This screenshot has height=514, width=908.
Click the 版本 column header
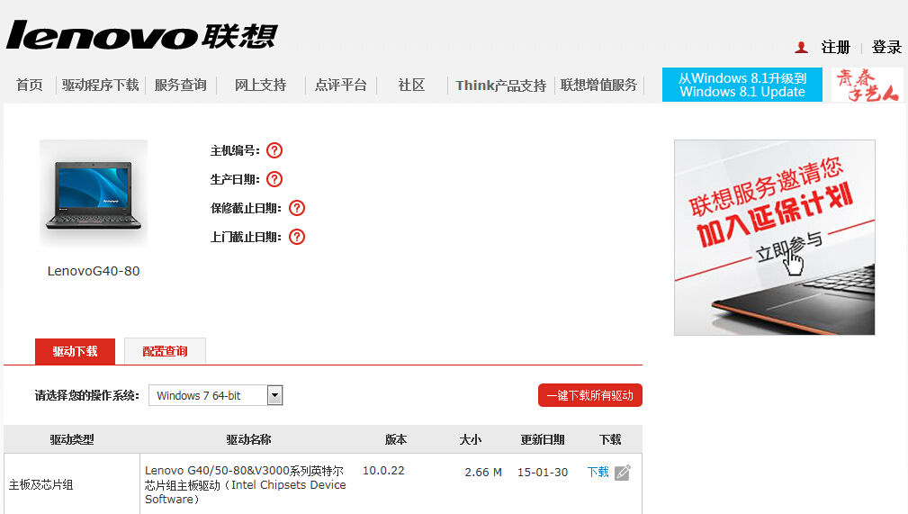click(396, 440)
